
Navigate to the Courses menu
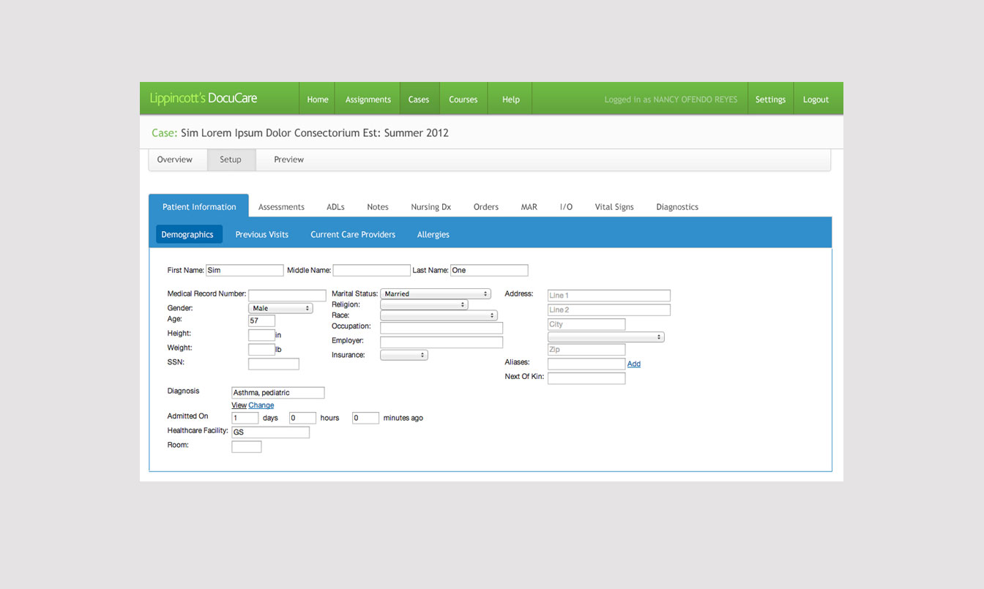463,98
